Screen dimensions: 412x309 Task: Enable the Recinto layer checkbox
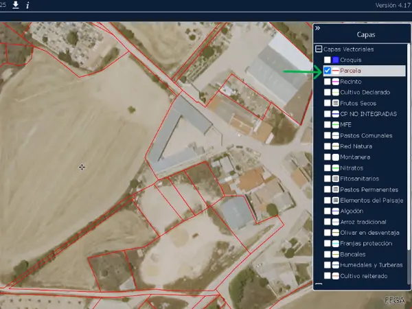[328, 82]
